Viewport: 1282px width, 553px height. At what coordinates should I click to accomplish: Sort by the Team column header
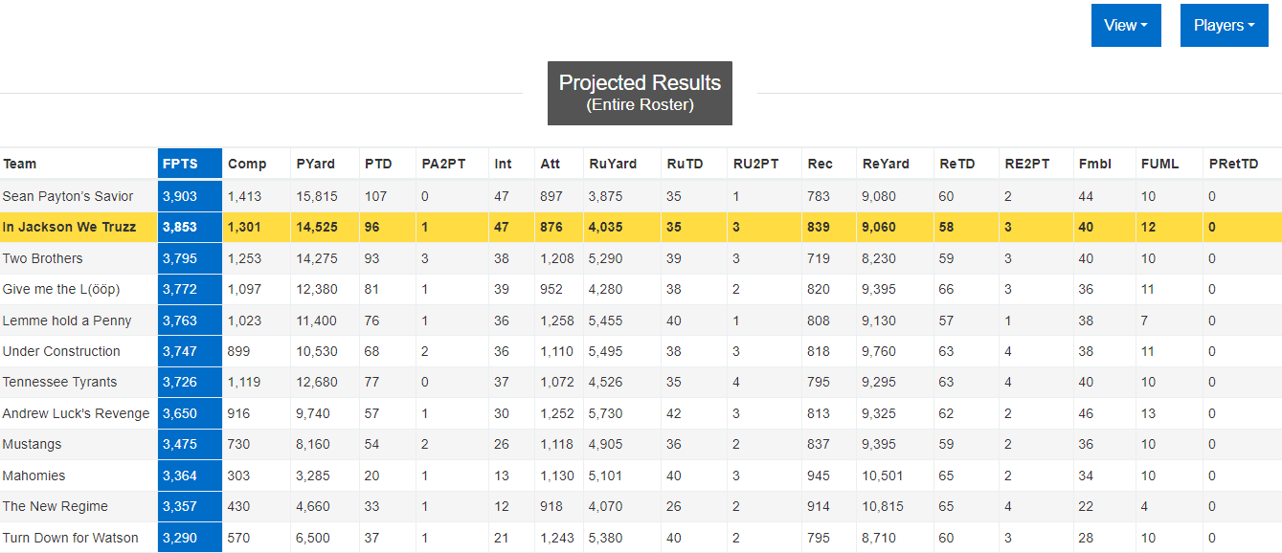click(20, 164)
